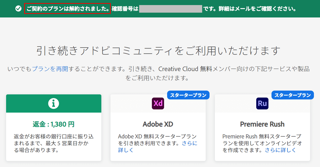This screenshot has height=167, width=320.
Task: Click the Premiere Rush app icon
Action: pyautogui.click(x=262, y=103)
